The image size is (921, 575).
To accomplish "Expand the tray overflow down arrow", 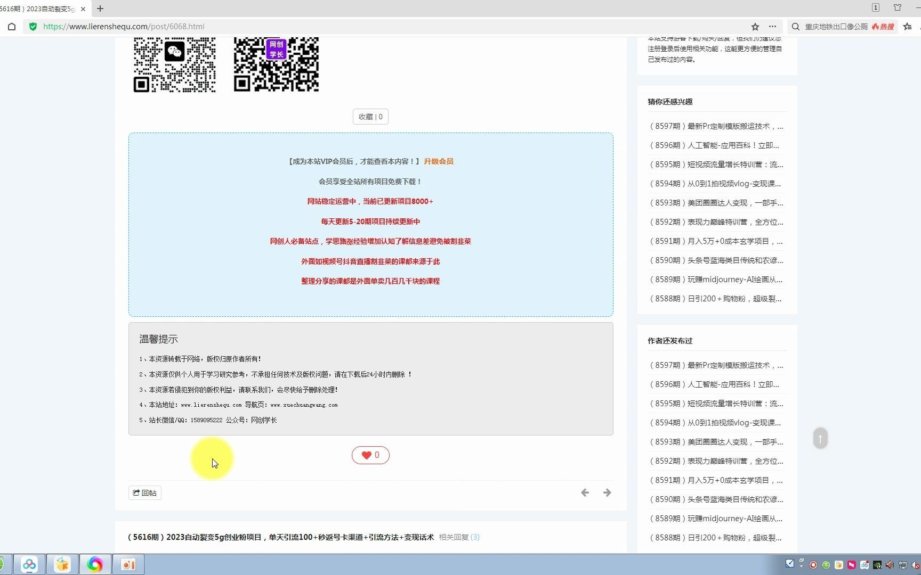I will pos(801,566).
